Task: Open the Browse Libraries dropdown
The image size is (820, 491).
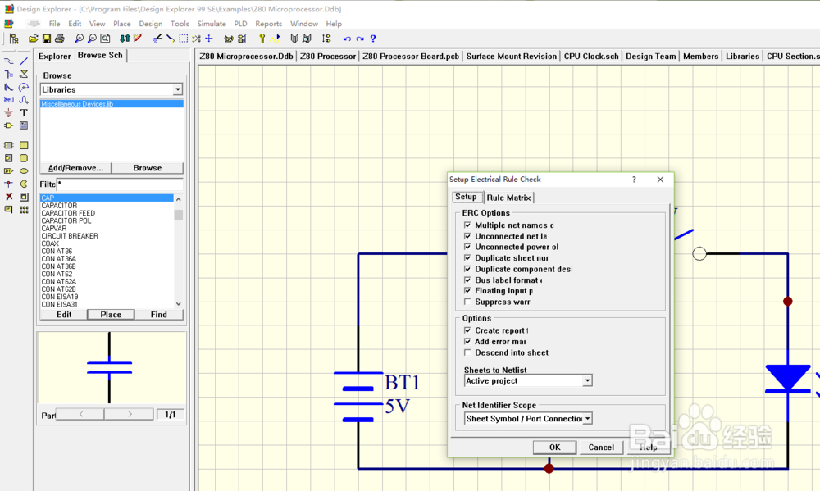Action: (178, 90)
